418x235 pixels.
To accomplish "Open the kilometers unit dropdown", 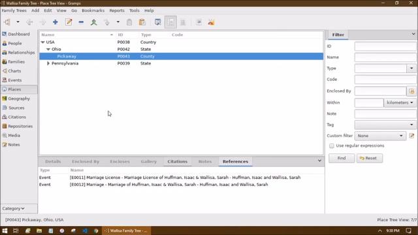I will 400,102.
